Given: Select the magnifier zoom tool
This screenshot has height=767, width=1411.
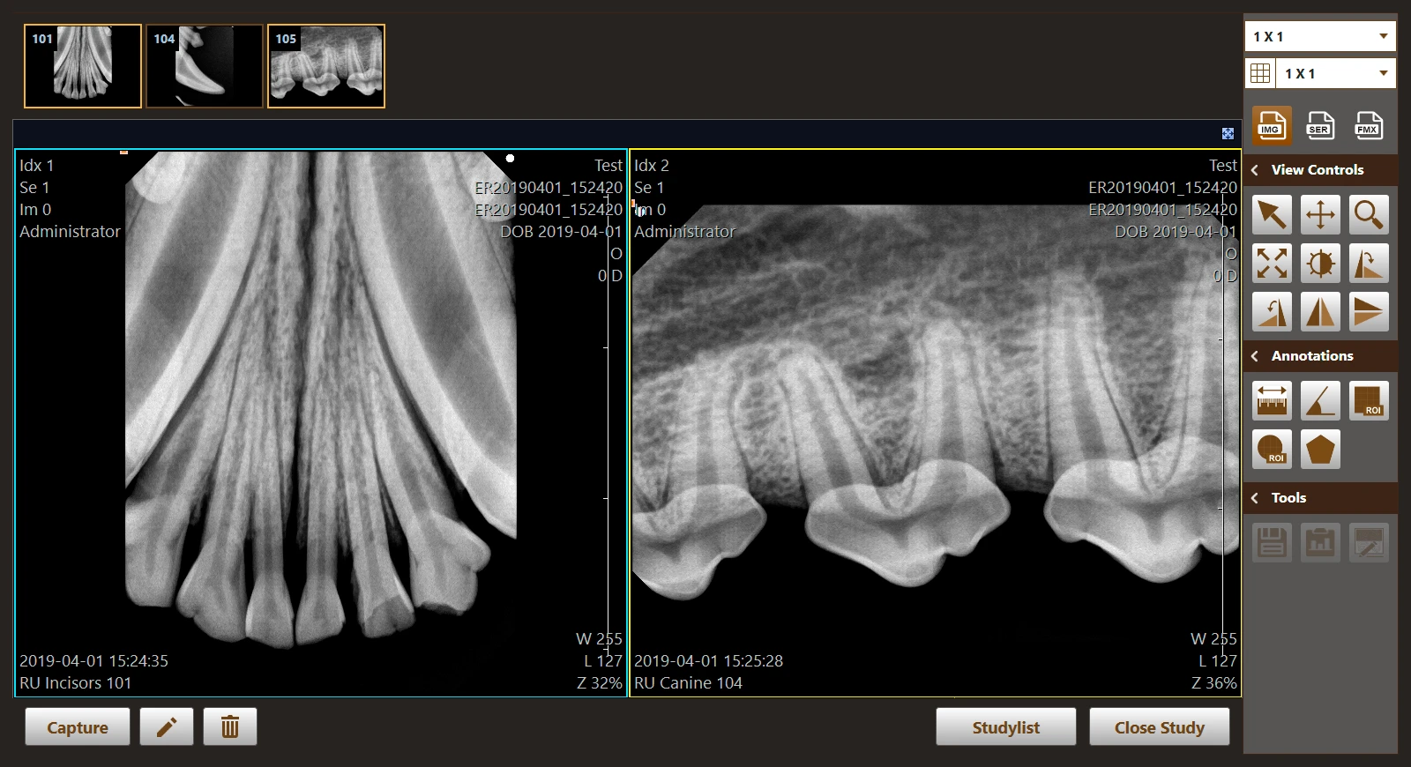Looking at the screenshot, I should [1368, 214].
